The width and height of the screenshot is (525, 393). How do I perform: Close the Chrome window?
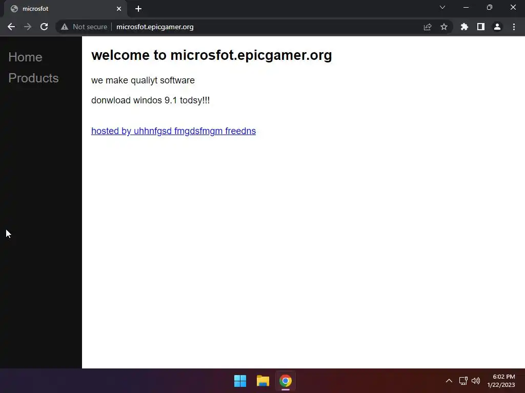pyautogui.click(x=513, y=7)
